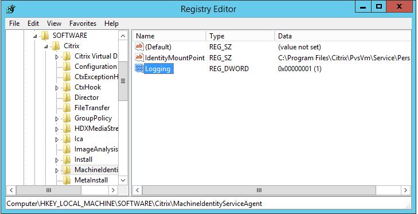Screen dimensions: 418x214
Task: Click tree pane vertical scrollbar thumb
Action: (x=123, y=81)
